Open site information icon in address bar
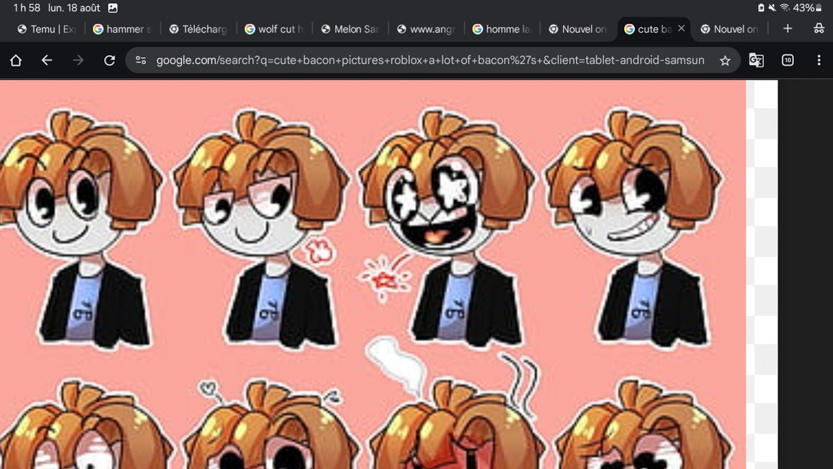This screenshot has height=469, width=833. [x=141, y=61]
